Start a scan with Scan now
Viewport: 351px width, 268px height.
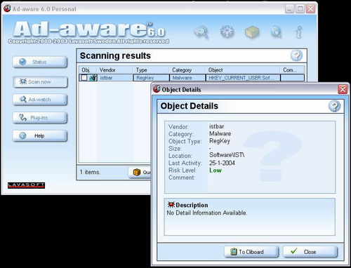click(x=40, y=82)
